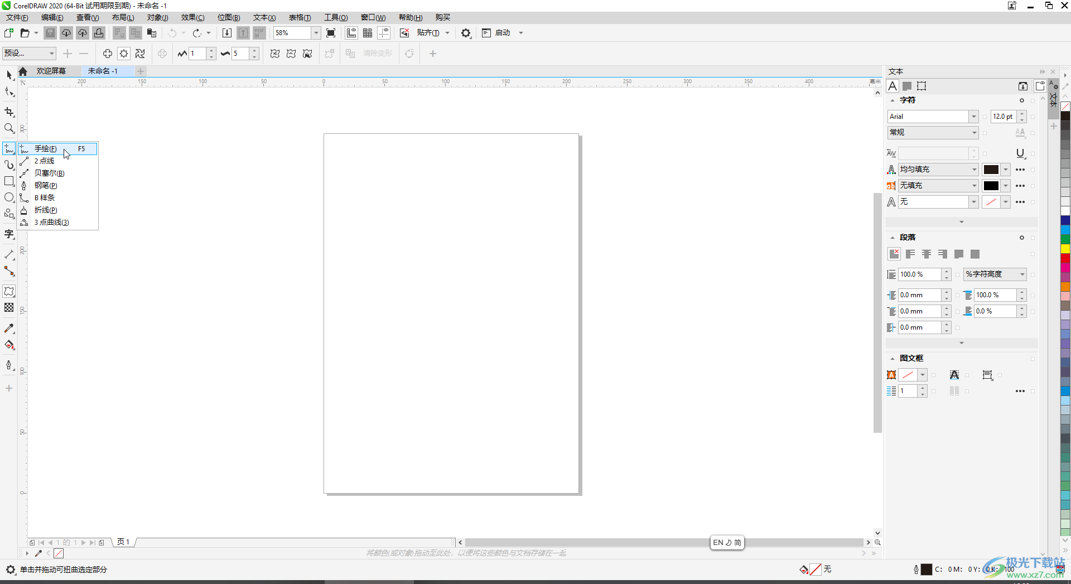Viewport: 1071px width, 584px height.
Task: Pick yellow from the color palette
Action: pyautogui.click(x=1065, y=249)
